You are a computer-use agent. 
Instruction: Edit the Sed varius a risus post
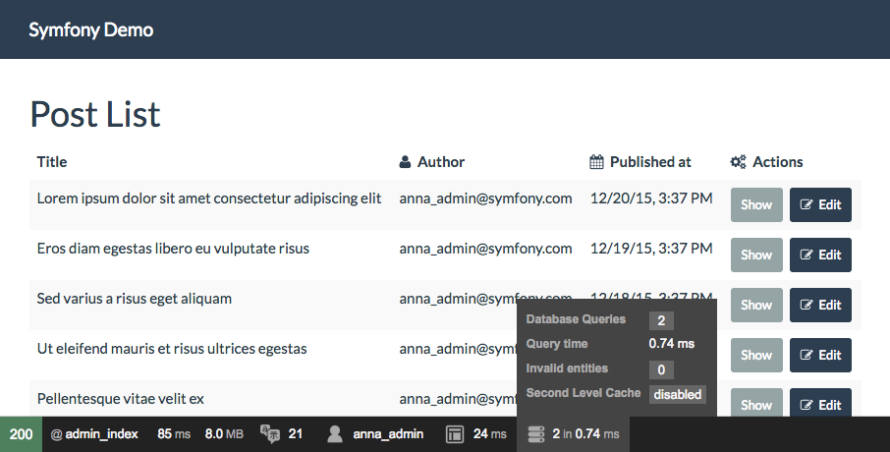click(x=820, y=305)
